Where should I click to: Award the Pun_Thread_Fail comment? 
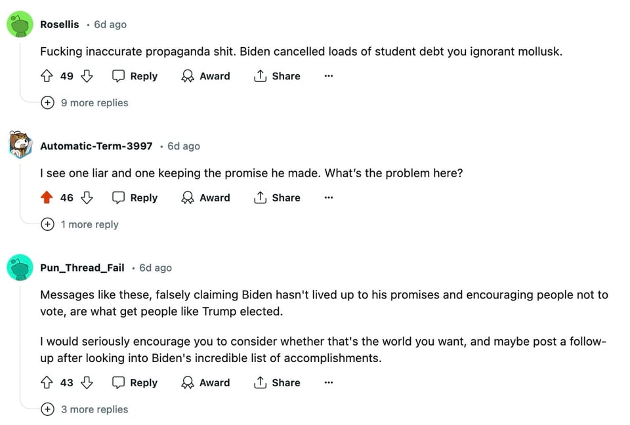[206, 383]
